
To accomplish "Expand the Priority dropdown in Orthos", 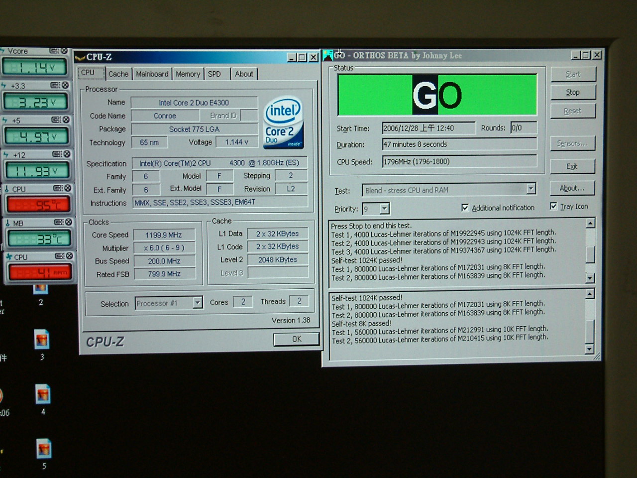I will [x=385, y=209].
